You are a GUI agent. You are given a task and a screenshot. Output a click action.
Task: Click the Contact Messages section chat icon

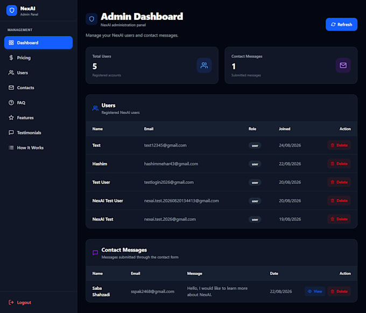95,253
